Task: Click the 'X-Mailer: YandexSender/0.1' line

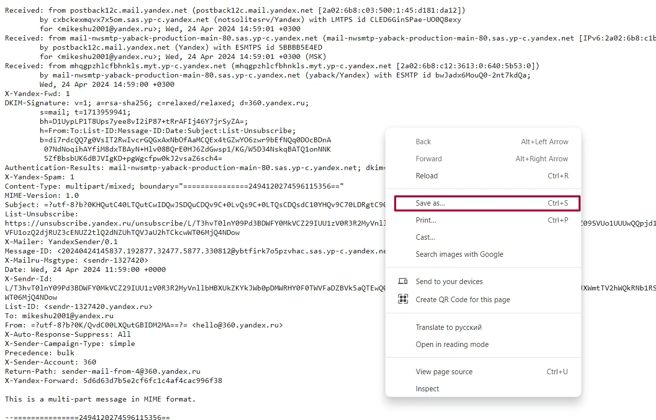Action: [x=61, y=242]
